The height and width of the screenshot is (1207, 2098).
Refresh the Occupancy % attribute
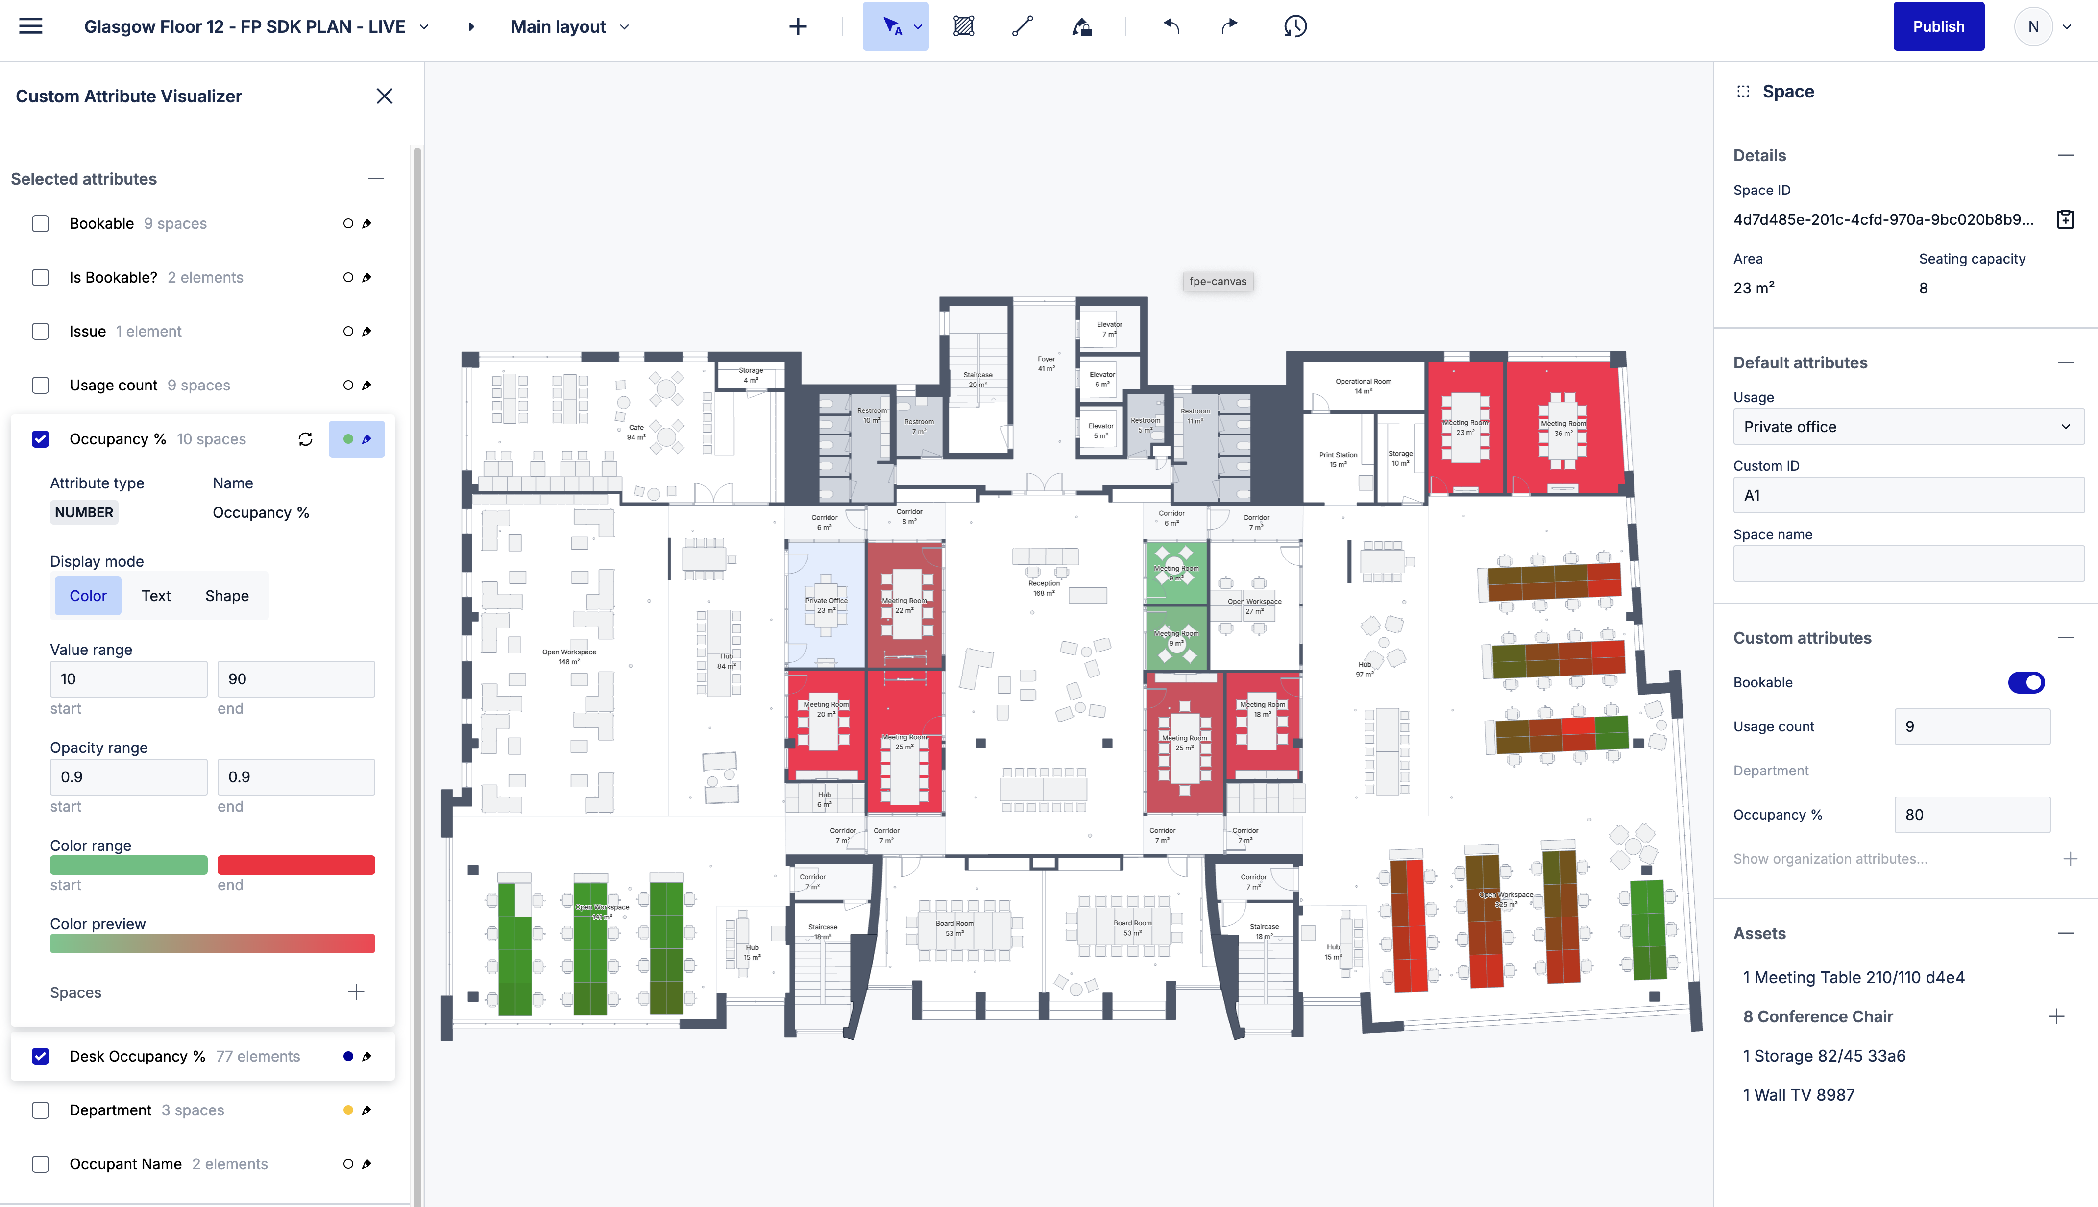[305, 439]
